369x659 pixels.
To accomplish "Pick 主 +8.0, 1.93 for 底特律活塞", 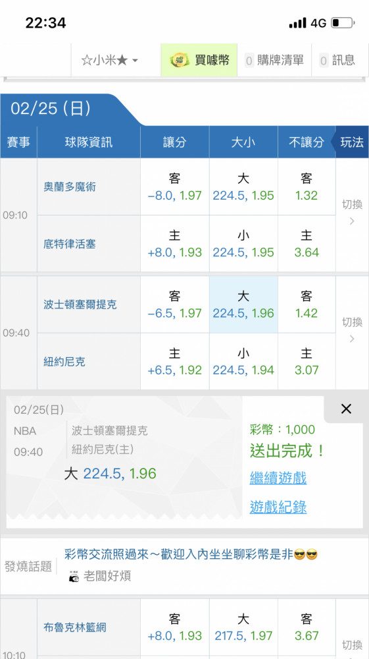I will point(174,244).
